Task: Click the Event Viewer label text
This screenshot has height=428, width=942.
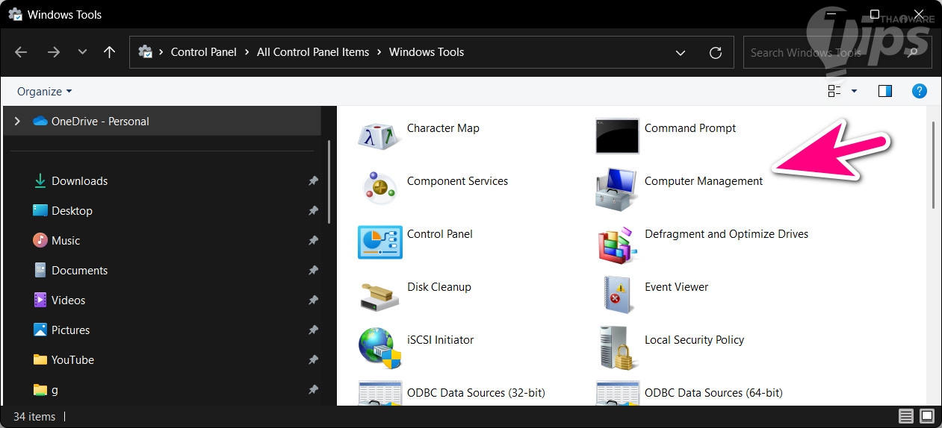Action: pos(676,287)
